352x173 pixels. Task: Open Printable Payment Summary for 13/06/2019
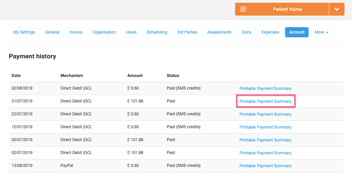265,166
